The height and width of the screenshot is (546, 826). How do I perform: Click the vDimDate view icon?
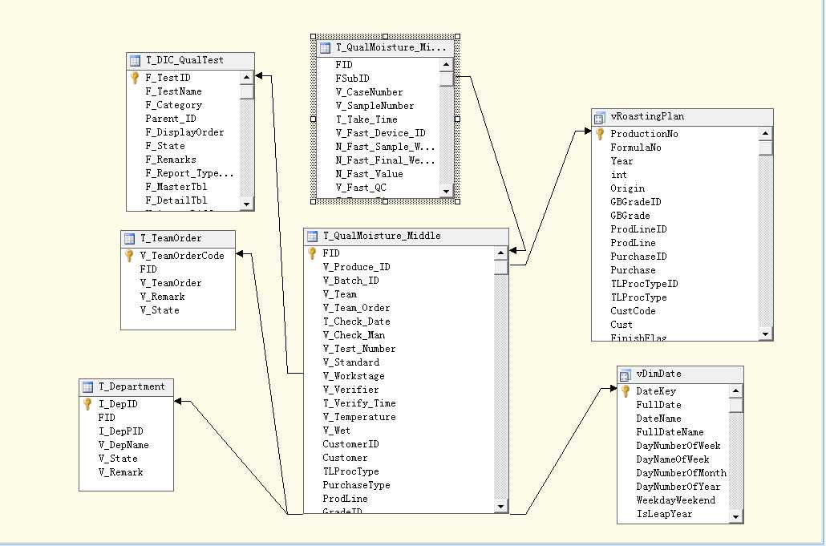tap(625, 374)
